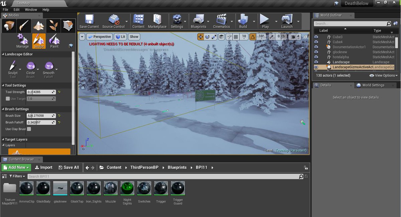Open the Circle Brush dropdown
The image size is (401, 217).
coord(37,69)
